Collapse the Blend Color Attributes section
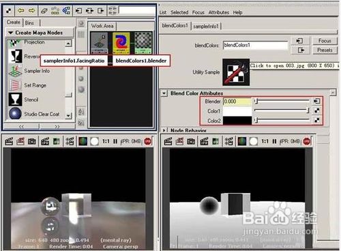The width and height of the screenshot is (341, 251). [164, 93]
